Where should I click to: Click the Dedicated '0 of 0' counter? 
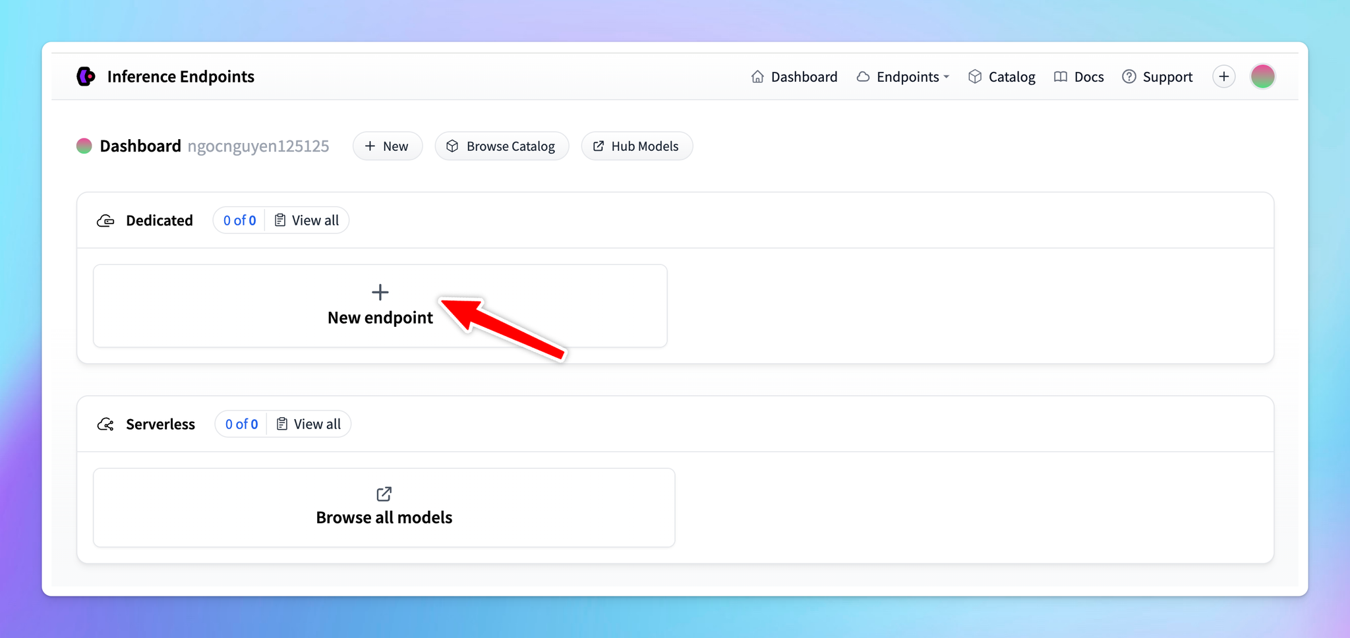point(239,220)
